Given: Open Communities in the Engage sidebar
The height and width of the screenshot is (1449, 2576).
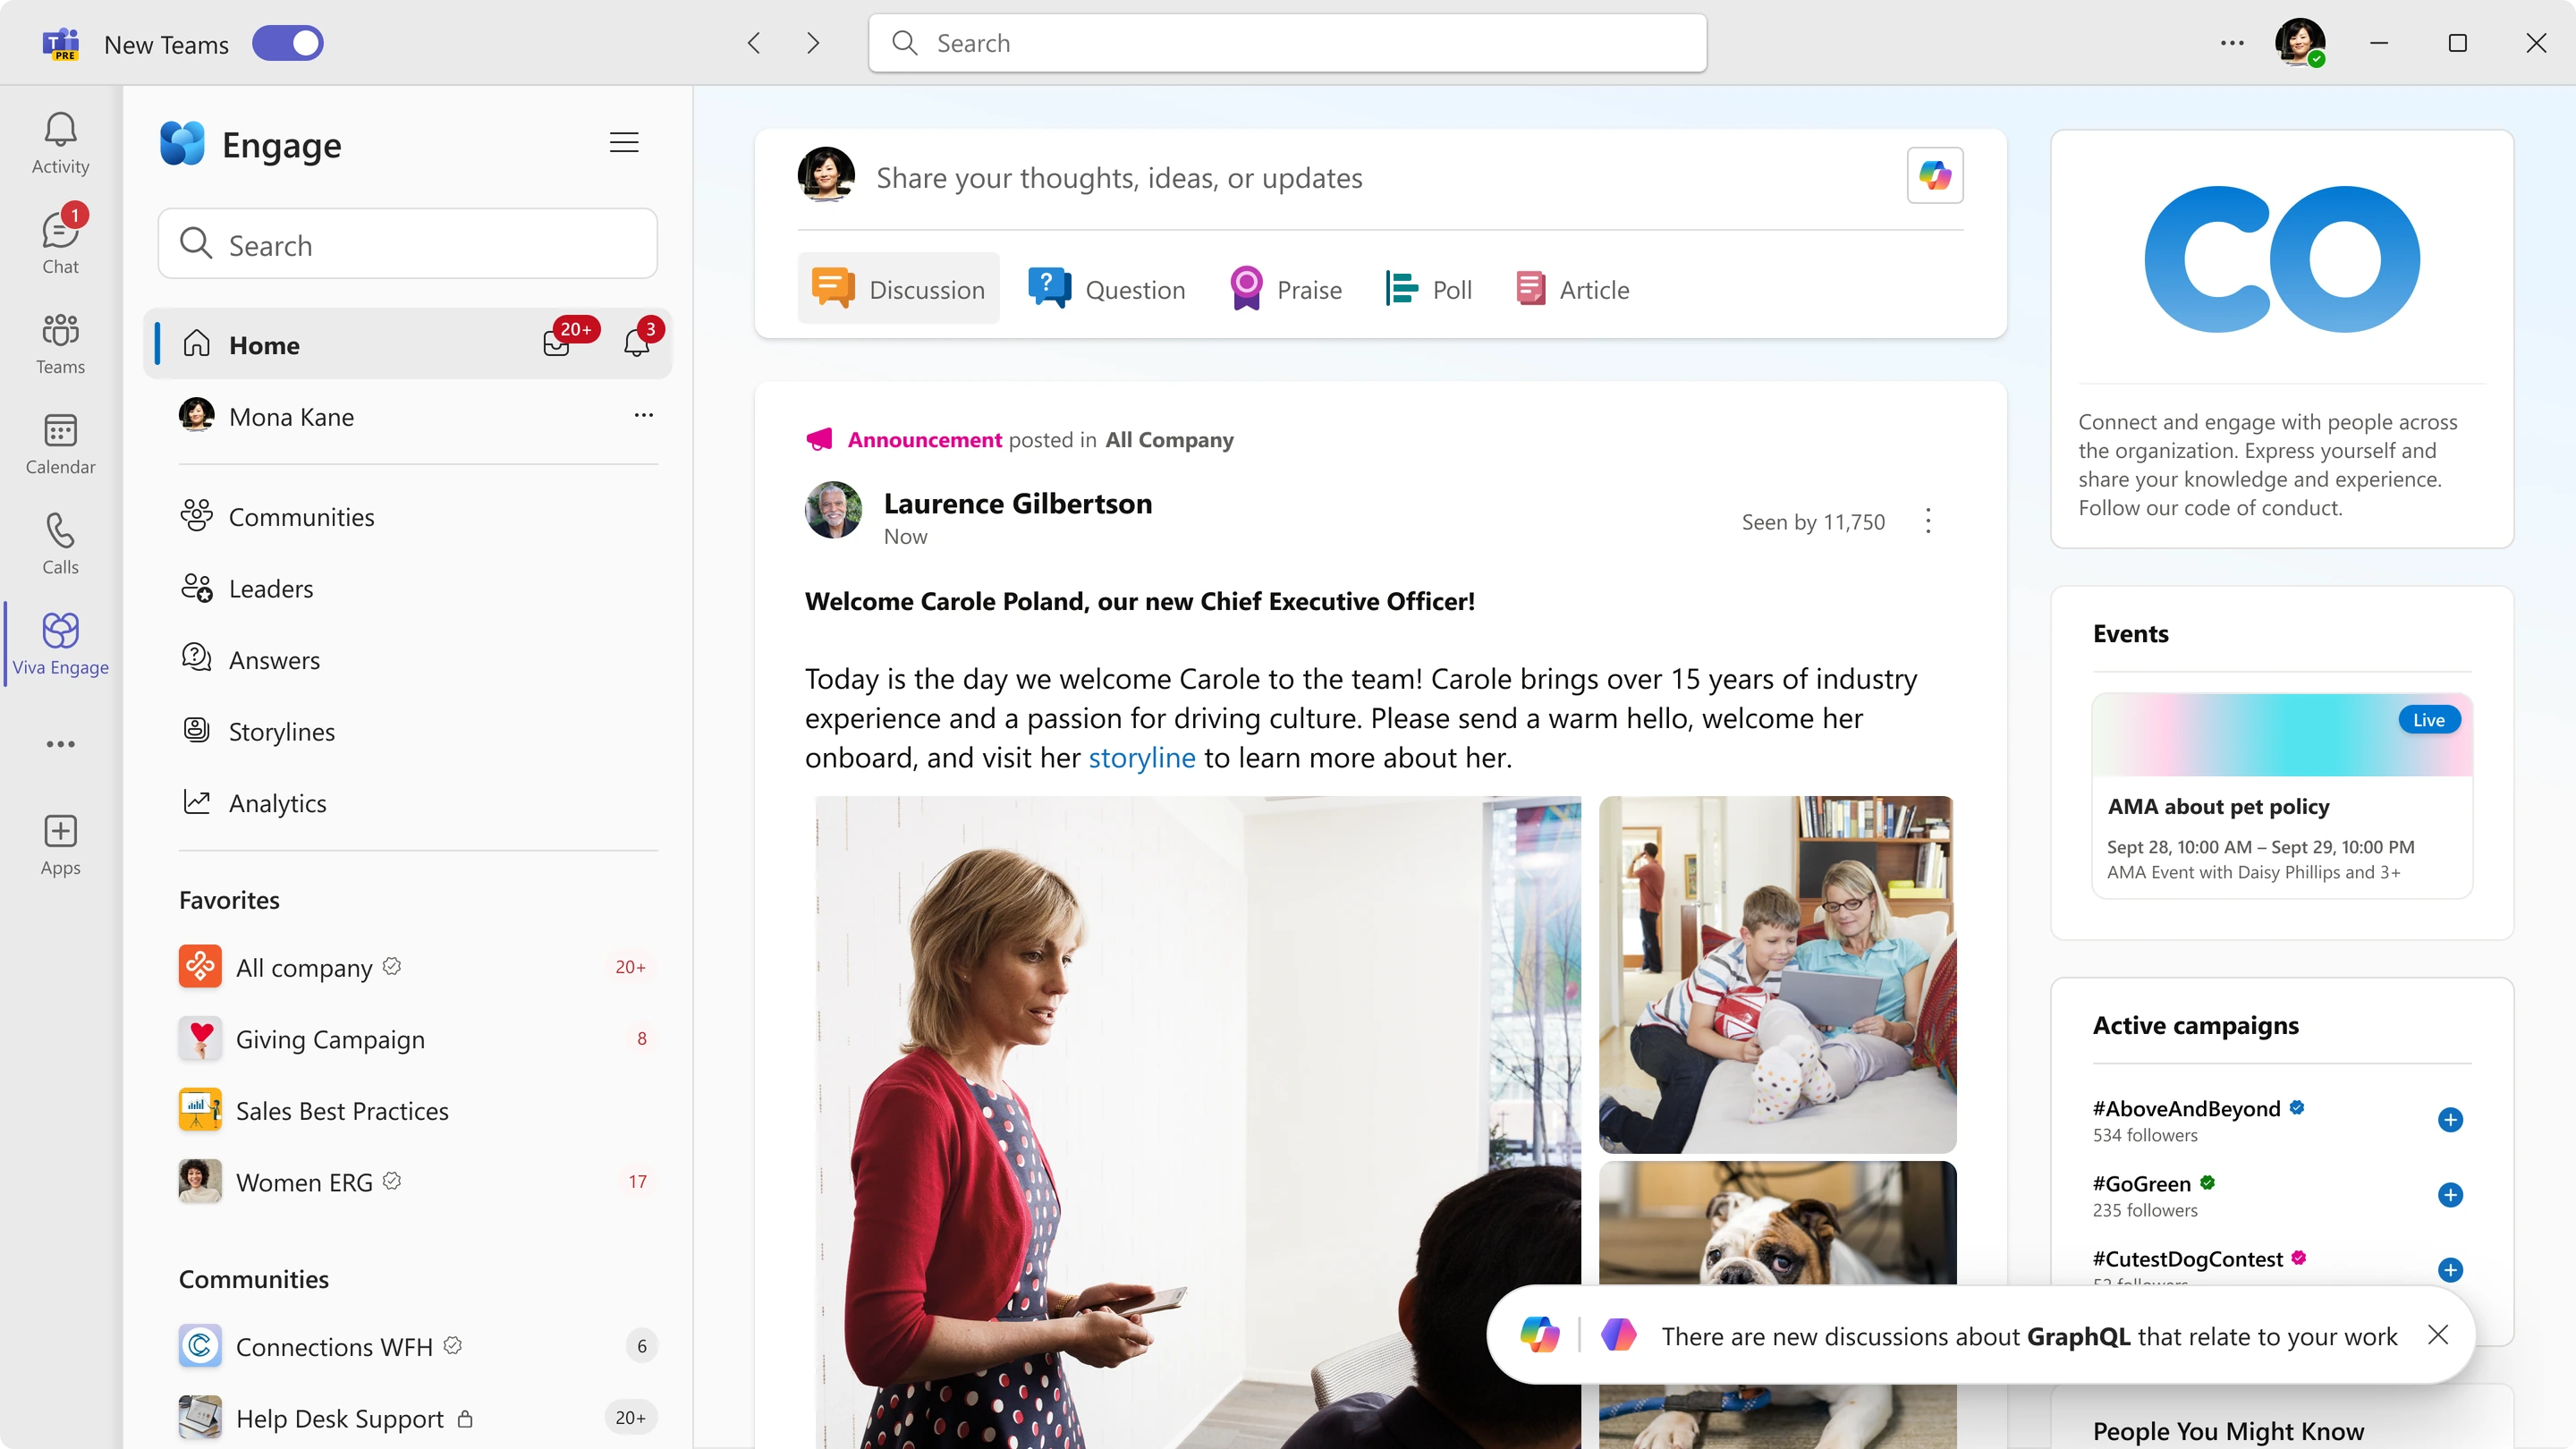Looking at the screenshot, I should click(278, 517).
